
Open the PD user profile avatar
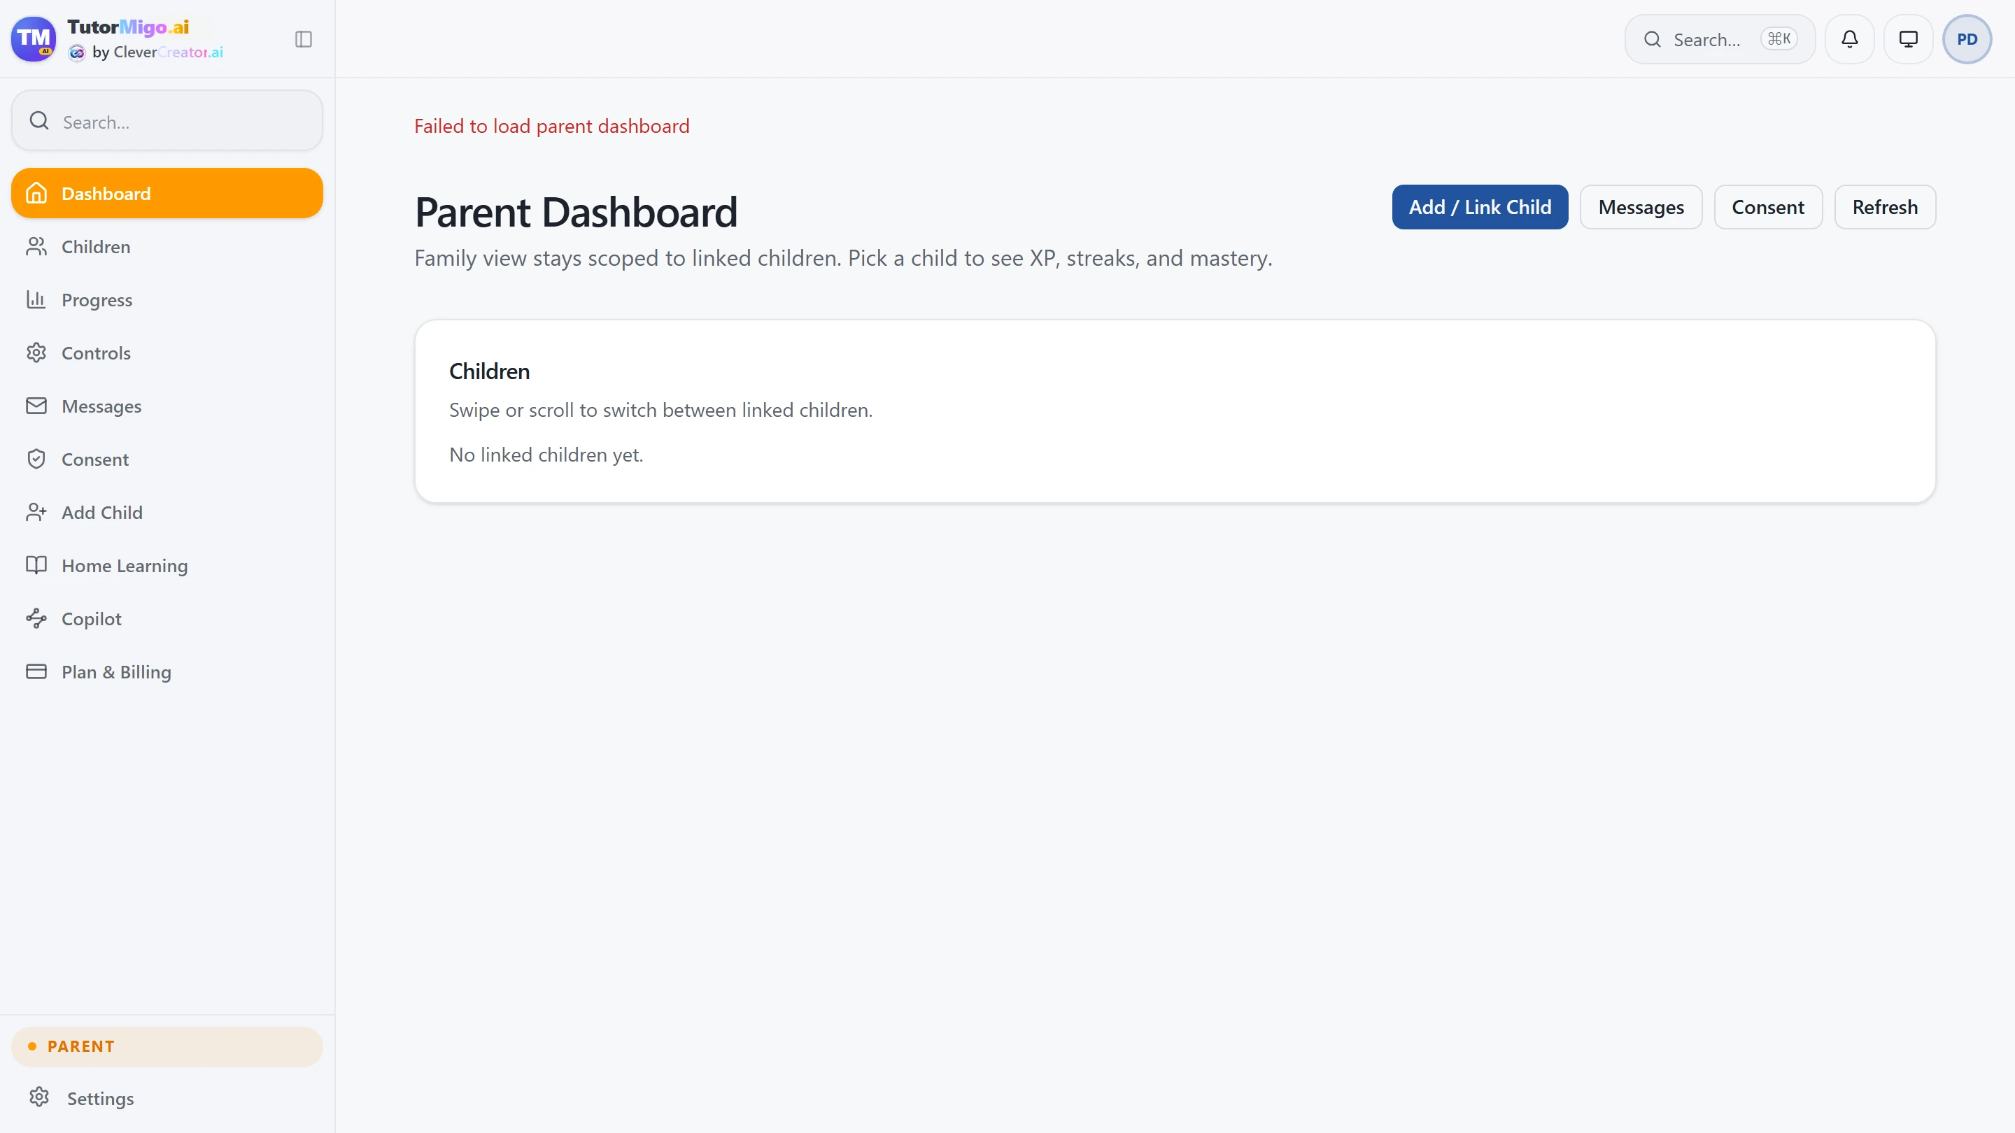coord(1967,39)
